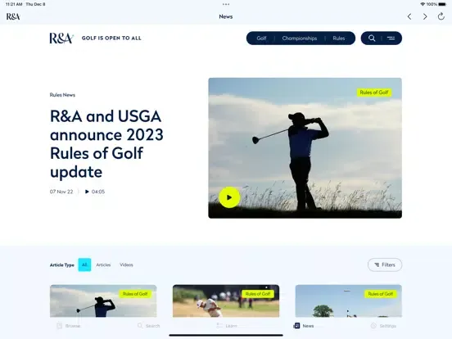Tap the R&A logo in app bar
This screenshot has height=339, width=452.
click(x=13, y=16)
